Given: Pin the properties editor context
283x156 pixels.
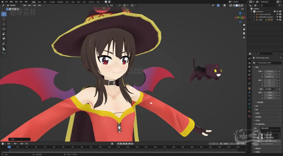Looking at the screenshot, I should [x=280, y=58].
